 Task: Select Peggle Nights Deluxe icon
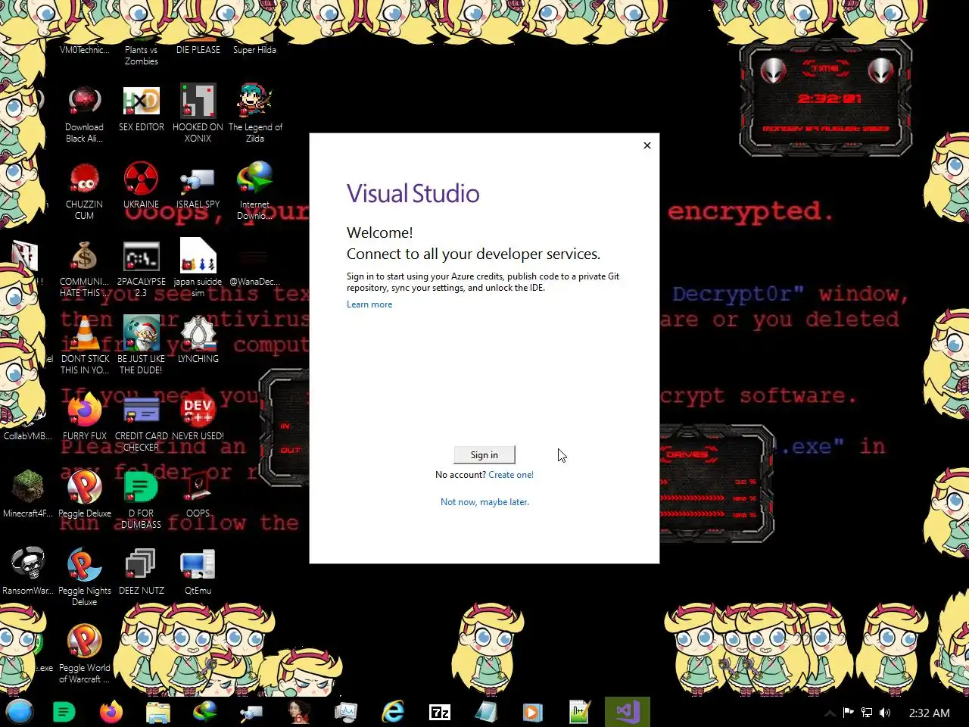click(x=84, y=577)
